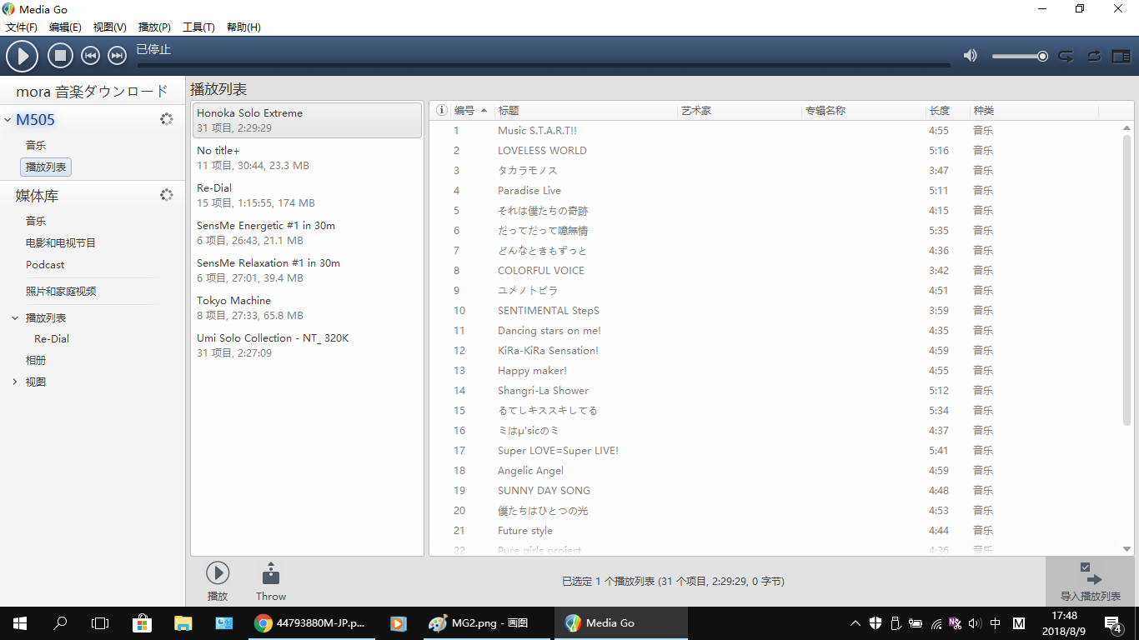Select Umi Solo Collection playlist
Viewport: 1139px width, 640px height.
click(x=307, y=345)
